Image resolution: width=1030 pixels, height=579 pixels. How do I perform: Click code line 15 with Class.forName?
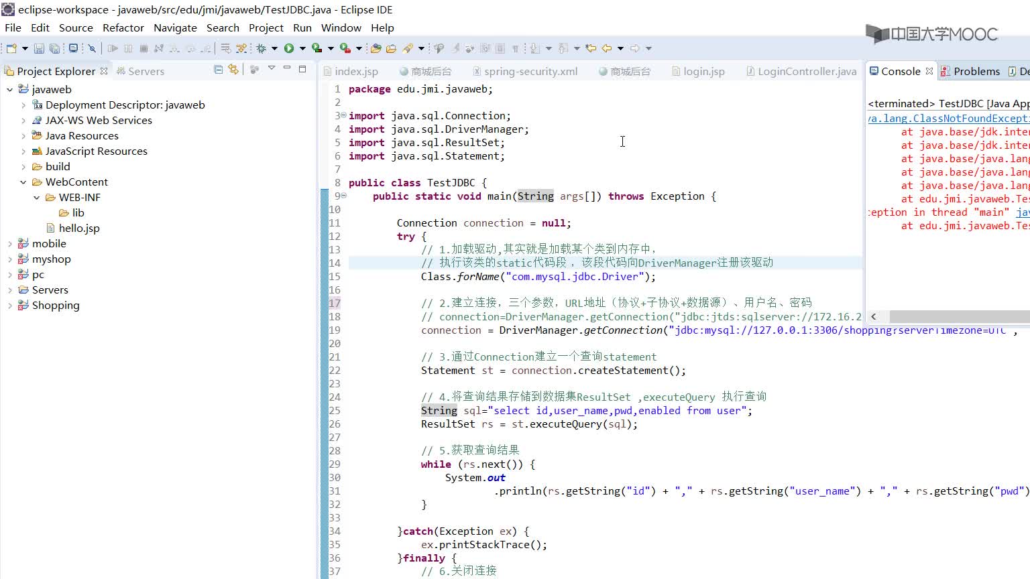(x=538, y=276)
